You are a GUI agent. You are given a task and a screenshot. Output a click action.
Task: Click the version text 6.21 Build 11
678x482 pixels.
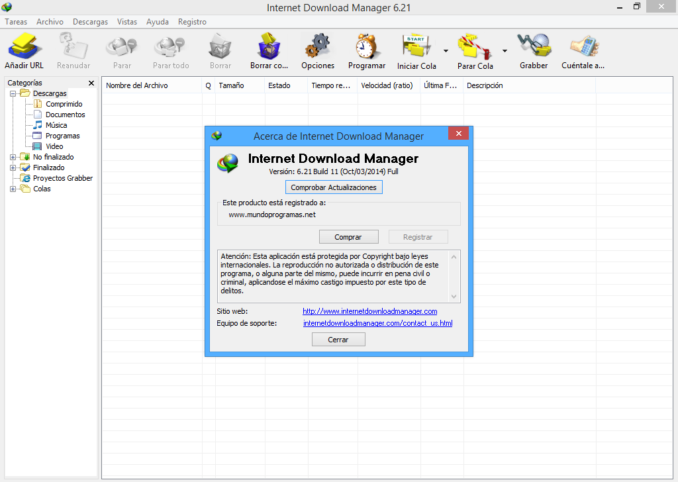317,171
